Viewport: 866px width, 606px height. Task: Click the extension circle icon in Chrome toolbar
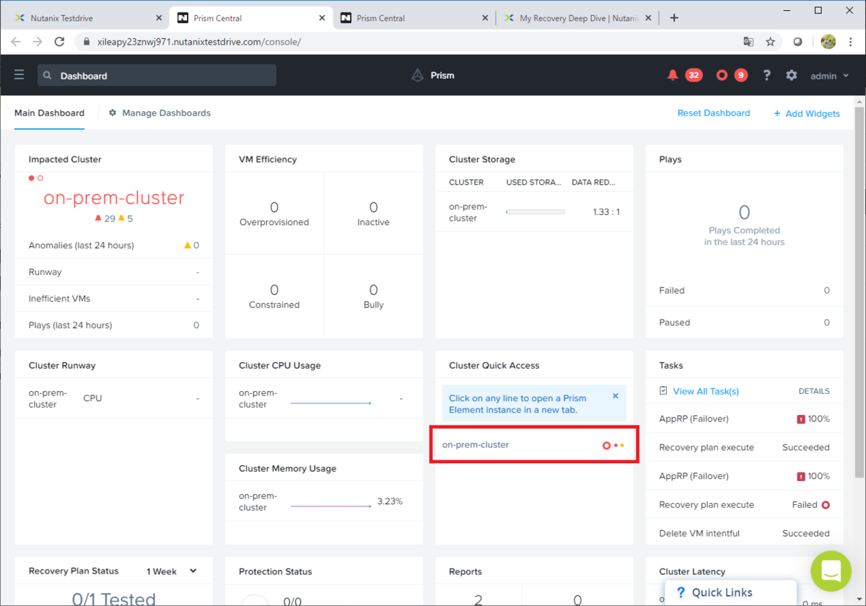[x=797, y=42]
